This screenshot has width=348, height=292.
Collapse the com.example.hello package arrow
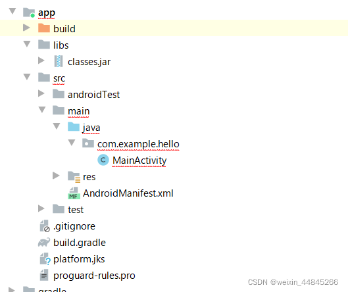point(72,142)
